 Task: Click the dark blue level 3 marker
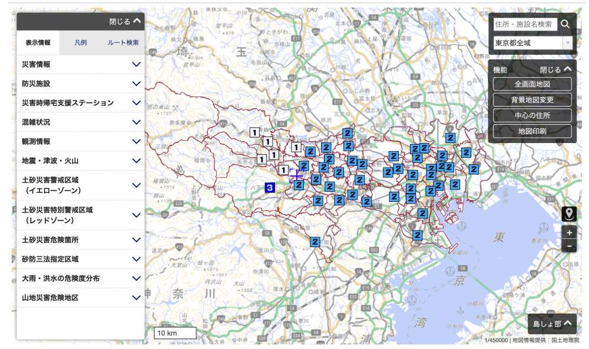270,188
